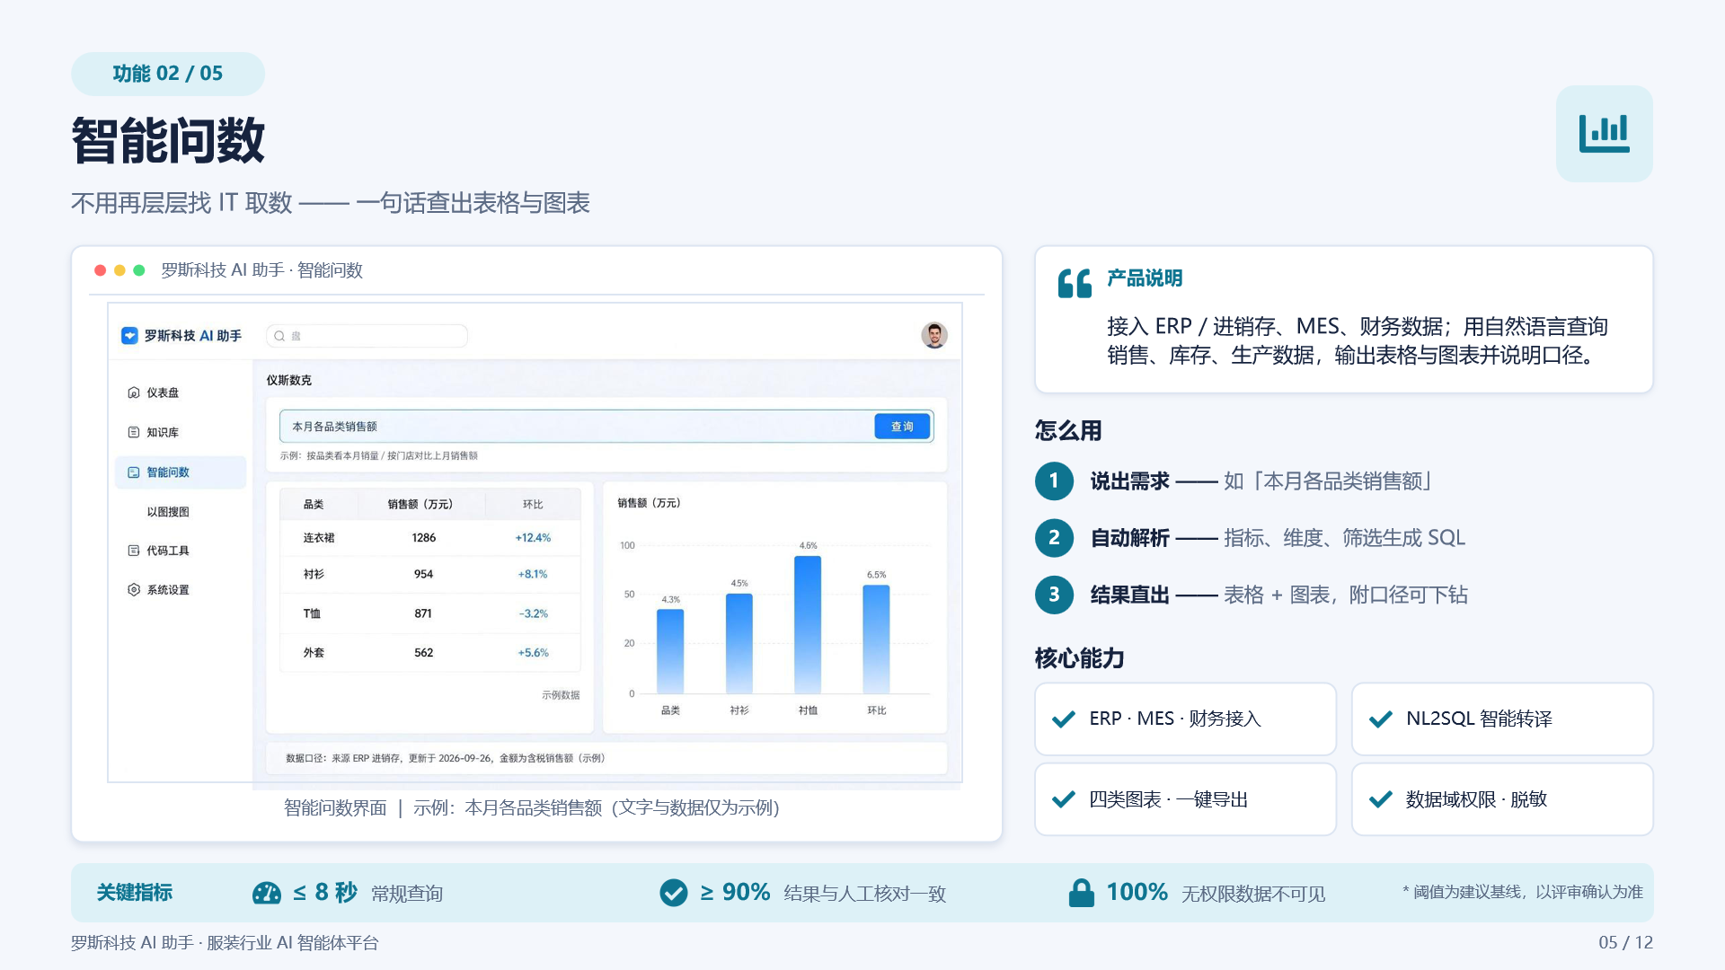This screenshot has width=1725, height=970.
Task: Click the checkmark on 数据域权限 · 脱敏
Action: click(x=1381, y=799)
